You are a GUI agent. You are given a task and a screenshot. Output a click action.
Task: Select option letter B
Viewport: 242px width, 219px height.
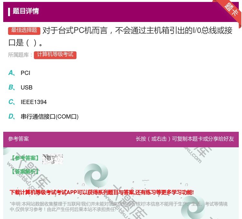[11, 88]
